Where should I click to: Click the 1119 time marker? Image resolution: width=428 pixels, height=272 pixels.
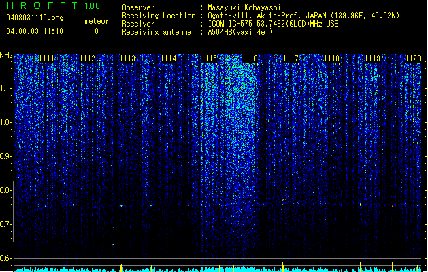pos(373,58)
